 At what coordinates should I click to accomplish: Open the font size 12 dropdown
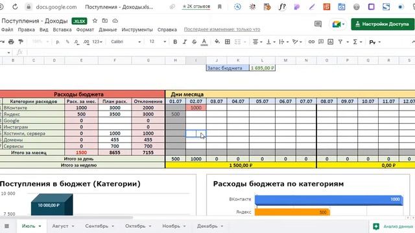coord(158,41)
